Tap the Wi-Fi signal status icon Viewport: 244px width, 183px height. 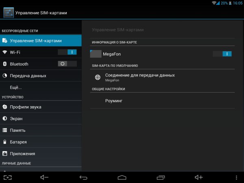point(214,3)
